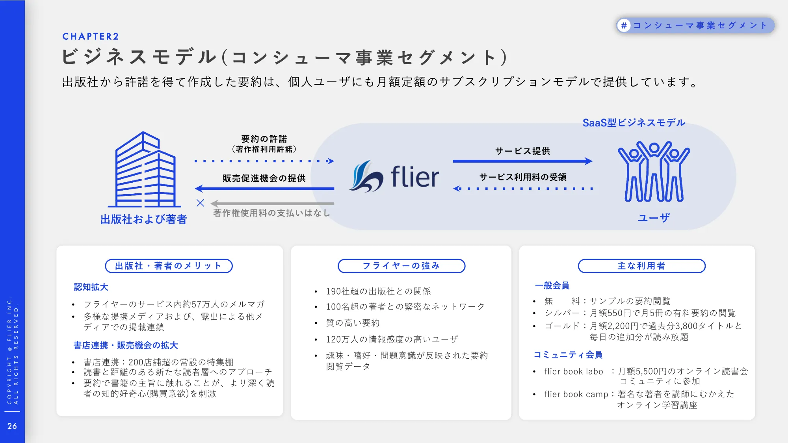Click the SaaS型ビジネスモデル label
788x443 pixels.
pyautogui.click(x=634, y=123)
